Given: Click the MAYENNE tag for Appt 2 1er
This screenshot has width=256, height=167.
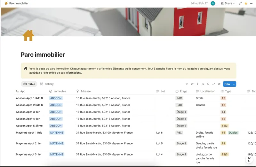Looking at the screenshot, I should click(x=57, y=143).
